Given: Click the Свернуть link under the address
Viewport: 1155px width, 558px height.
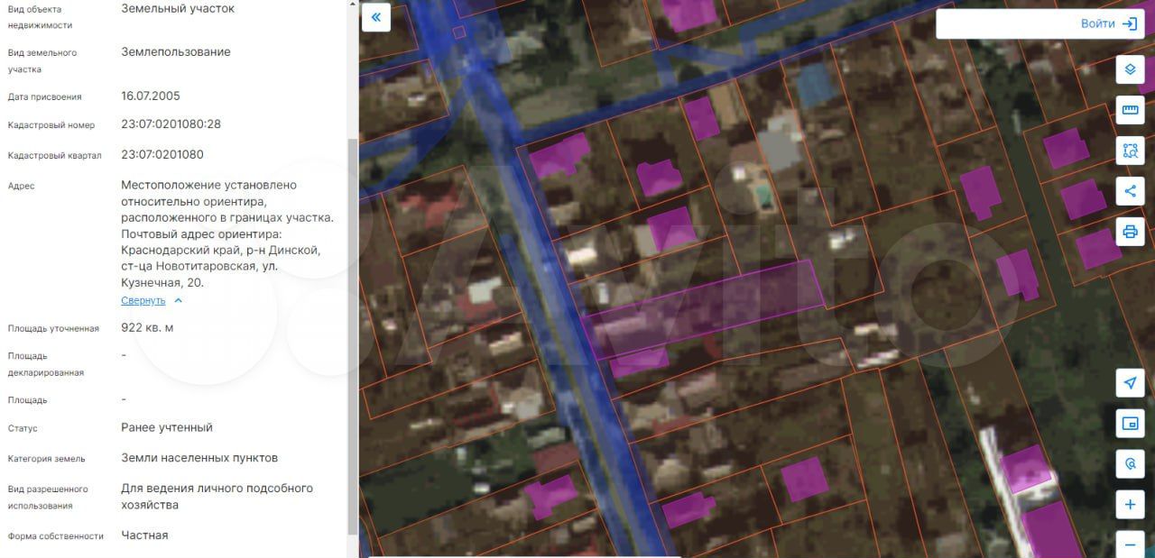Looking at the screenshot, I should (x=143, y=300).
